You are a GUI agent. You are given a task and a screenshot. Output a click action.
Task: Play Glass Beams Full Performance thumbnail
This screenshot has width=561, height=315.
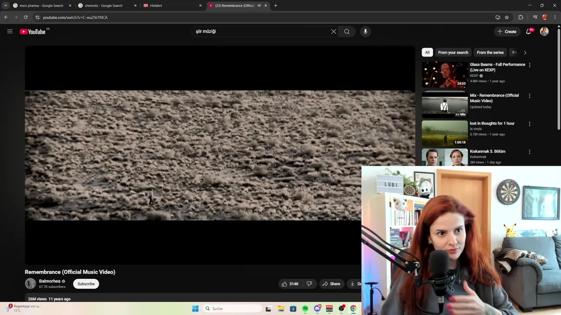coord(444,74)
